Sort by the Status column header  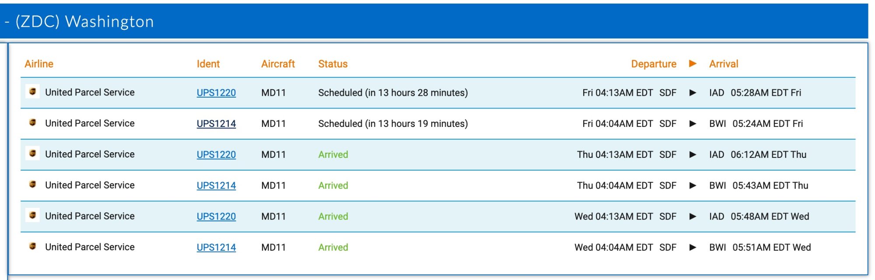pos(333,64)
